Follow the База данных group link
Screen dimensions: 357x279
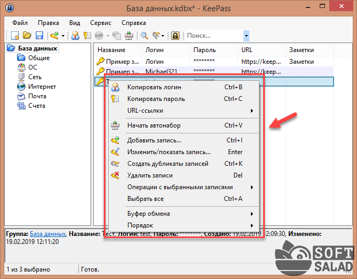tap(47, 234)
